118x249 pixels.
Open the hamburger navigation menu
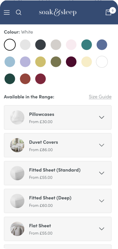[7, 12]
